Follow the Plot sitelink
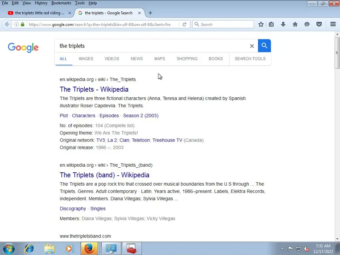This screenshot has width=340, height=255. pyautogui.click(x=64, y=116)
